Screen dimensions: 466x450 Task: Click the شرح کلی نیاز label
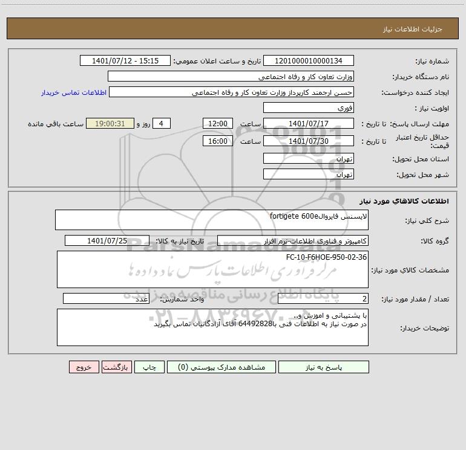coord(427,220)
